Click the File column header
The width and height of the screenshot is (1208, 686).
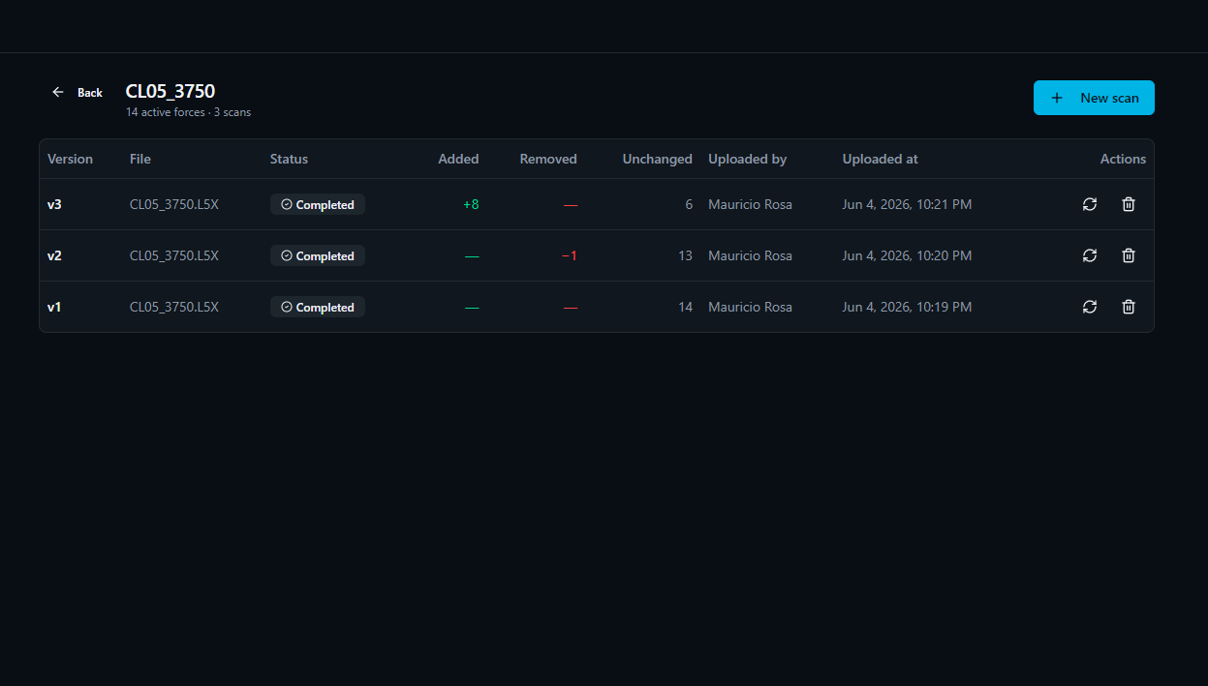[x=140, y=159]
